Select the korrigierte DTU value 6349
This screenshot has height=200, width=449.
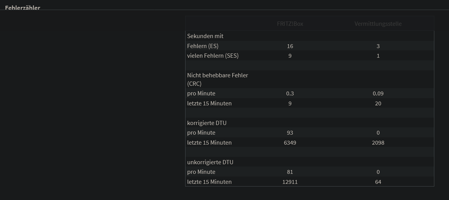click(x=290, y=143)
